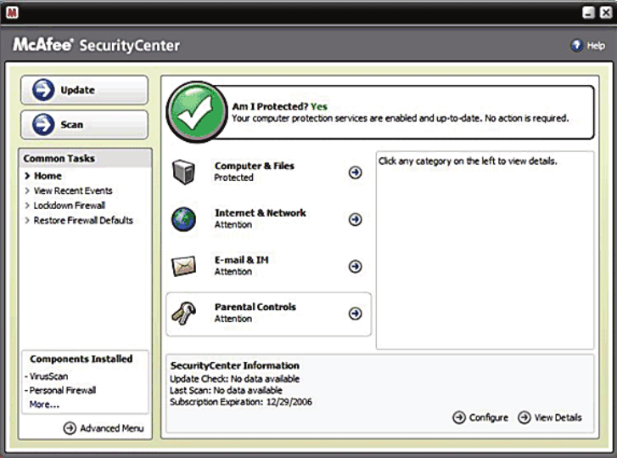The height and width of the screenshot is (458, 617).
Task: Click the Advanced Menu arrow icon
Action: coord(70,428)
